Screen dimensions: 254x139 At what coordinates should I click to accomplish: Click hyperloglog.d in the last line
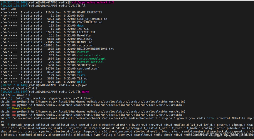pos(105,135)
